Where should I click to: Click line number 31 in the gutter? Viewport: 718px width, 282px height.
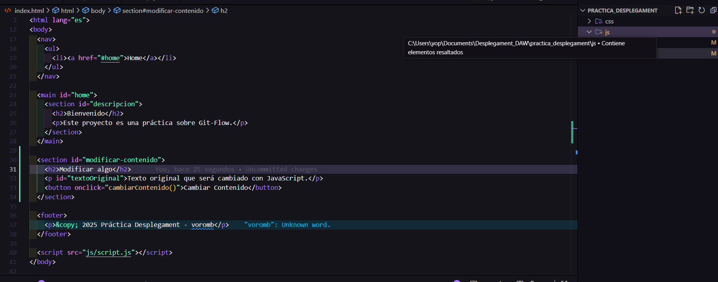tap(13, 170)
